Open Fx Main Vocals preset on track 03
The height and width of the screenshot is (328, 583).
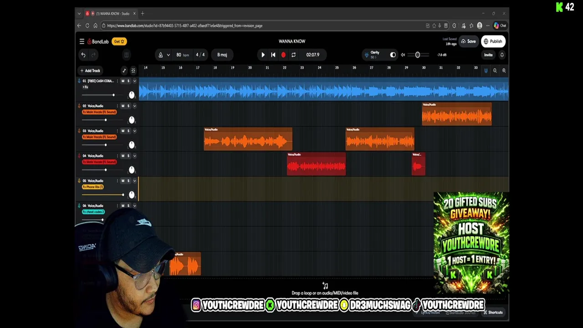point(99,137)
